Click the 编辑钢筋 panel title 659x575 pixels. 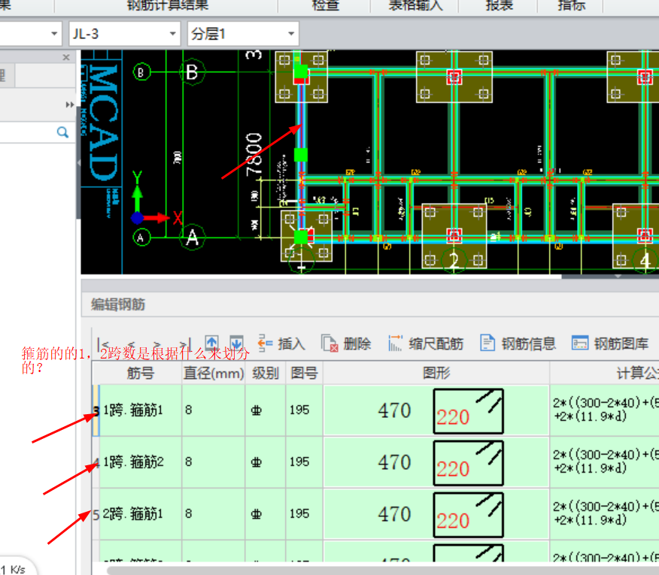pos(118,304)
